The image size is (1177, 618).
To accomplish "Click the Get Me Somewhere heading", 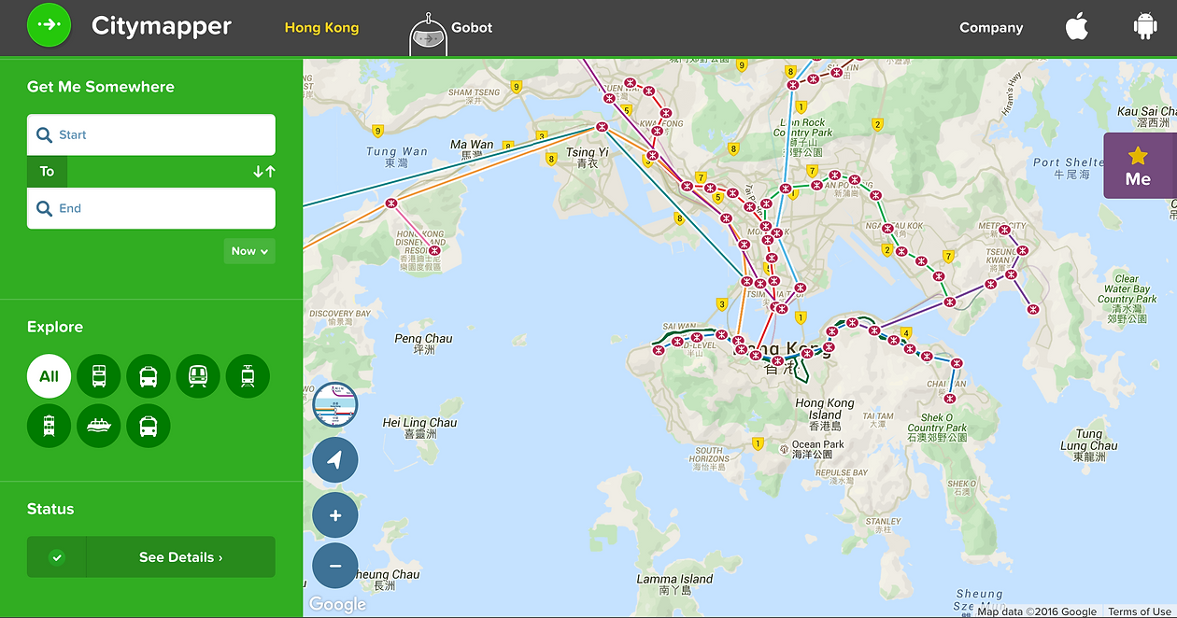I will 101,87.
